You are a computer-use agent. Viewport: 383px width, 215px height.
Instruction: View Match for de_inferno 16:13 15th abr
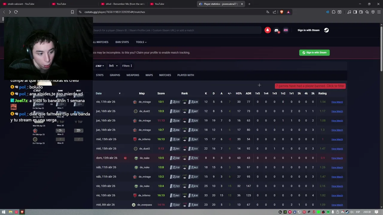point(337,139)
